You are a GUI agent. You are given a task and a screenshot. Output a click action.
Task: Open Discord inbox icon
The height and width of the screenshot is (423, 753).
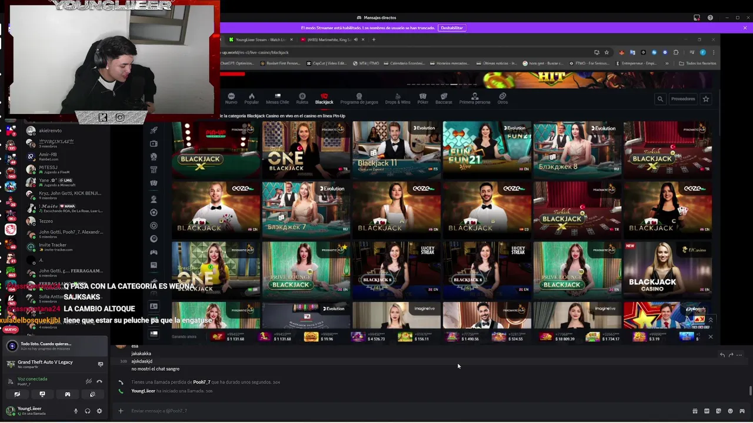click(x=697, y=18)
